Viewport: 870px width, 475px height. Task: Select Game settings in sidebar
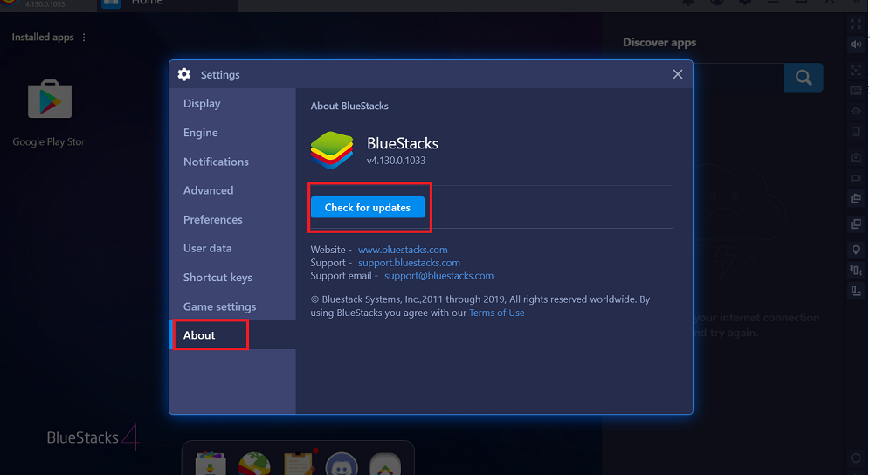(220, 306)
